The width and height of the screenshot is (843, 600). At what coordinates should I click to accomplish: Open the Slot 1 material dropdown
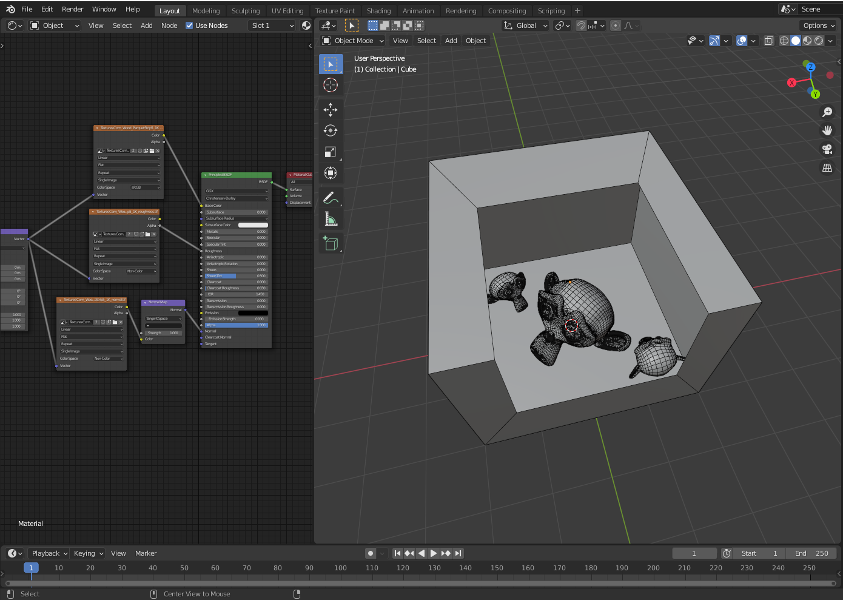tap(272, 25)
